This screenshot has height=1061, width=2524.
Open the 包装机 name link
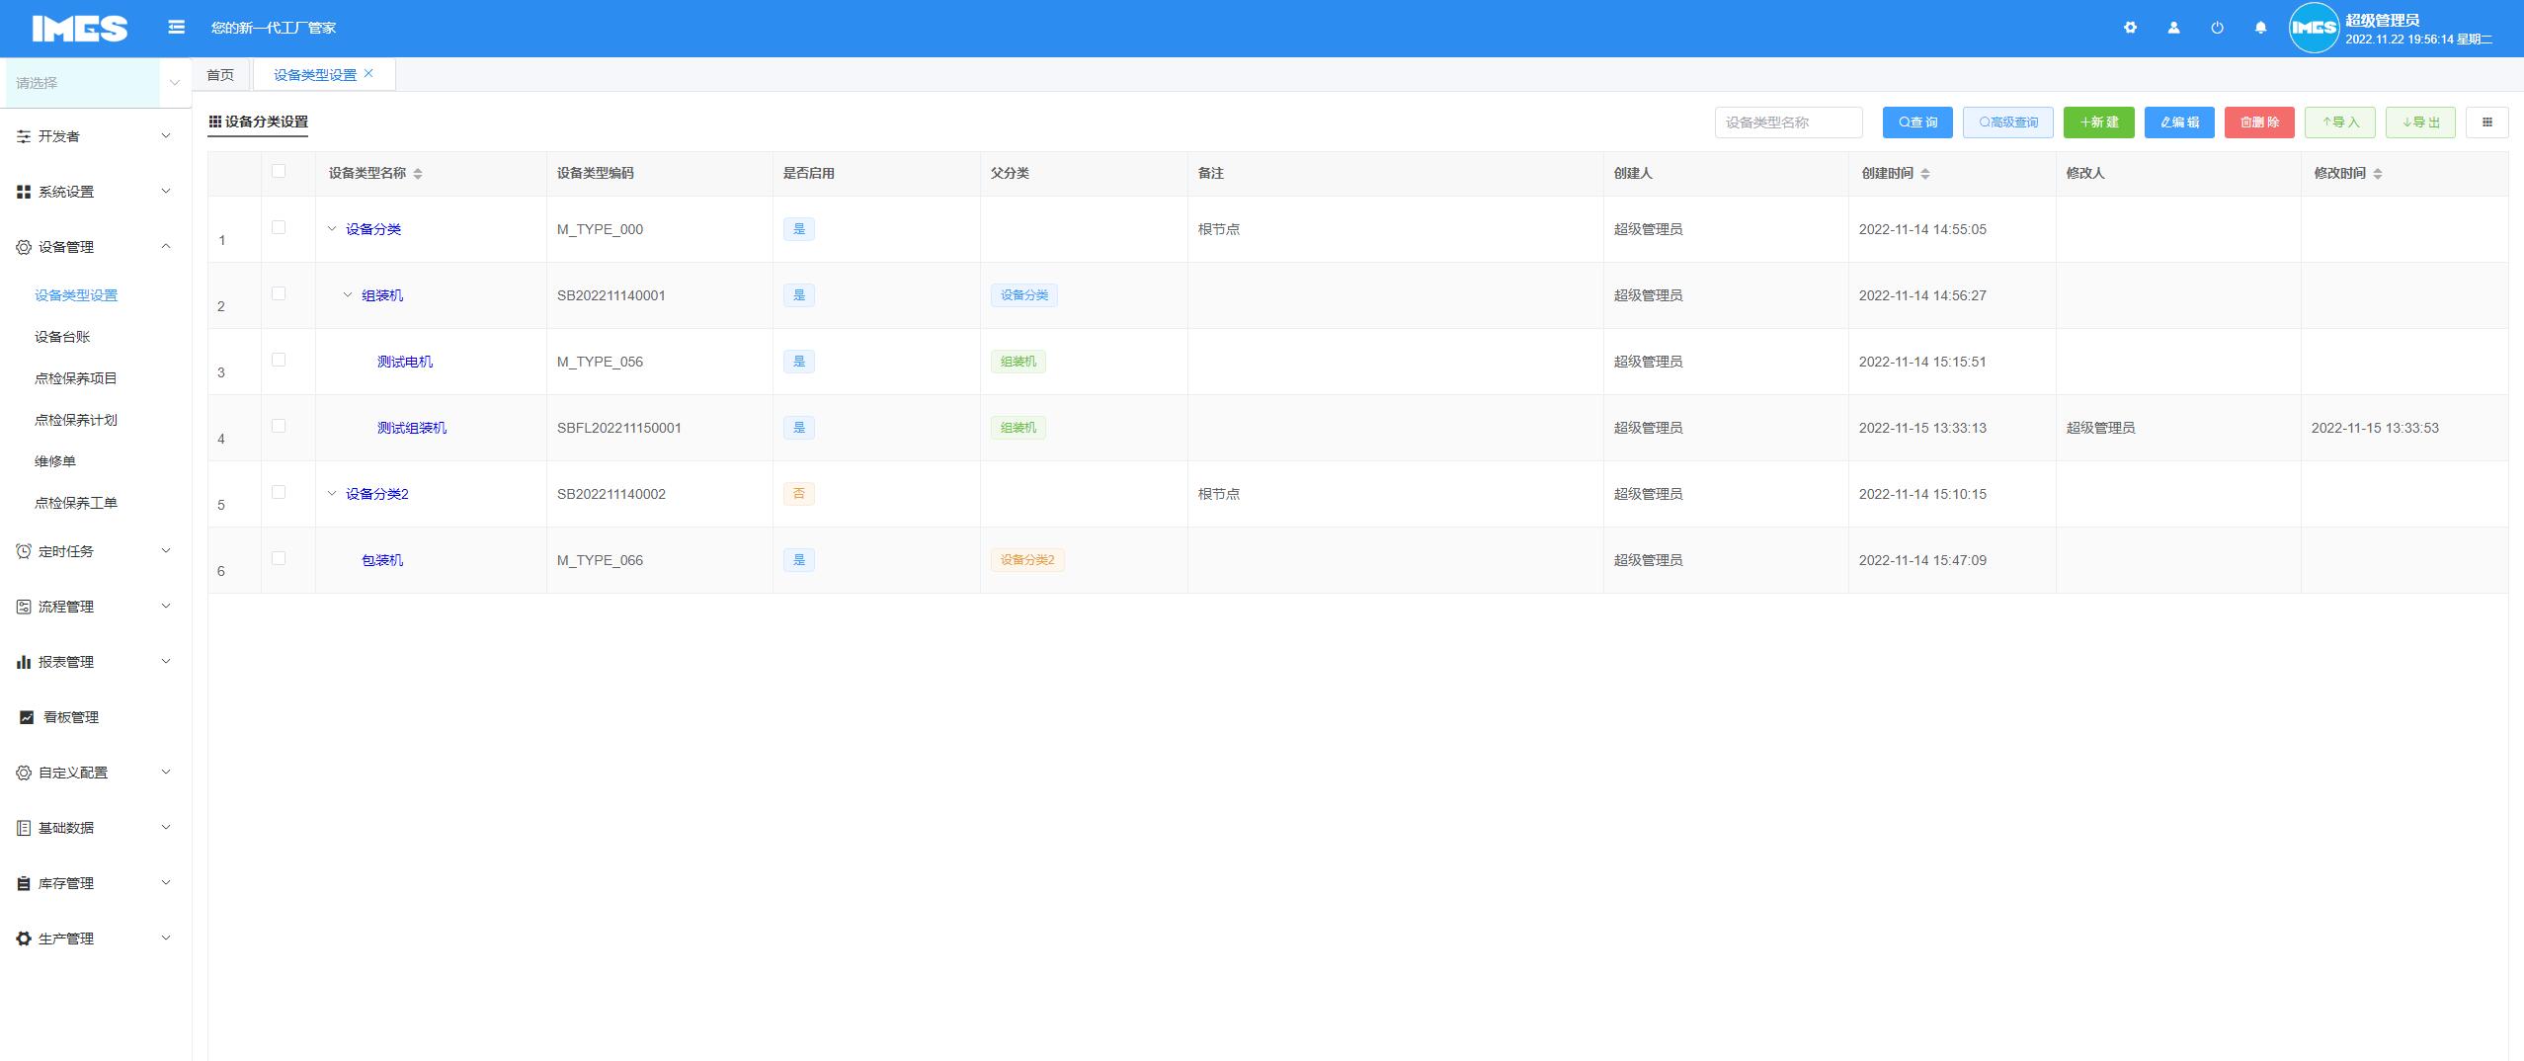point(382,560)
